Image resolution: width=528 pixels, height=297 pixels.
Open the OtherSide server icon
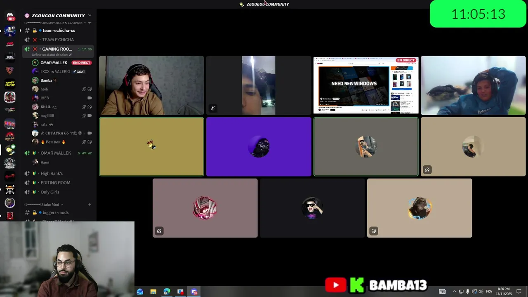tap(10, 137)
